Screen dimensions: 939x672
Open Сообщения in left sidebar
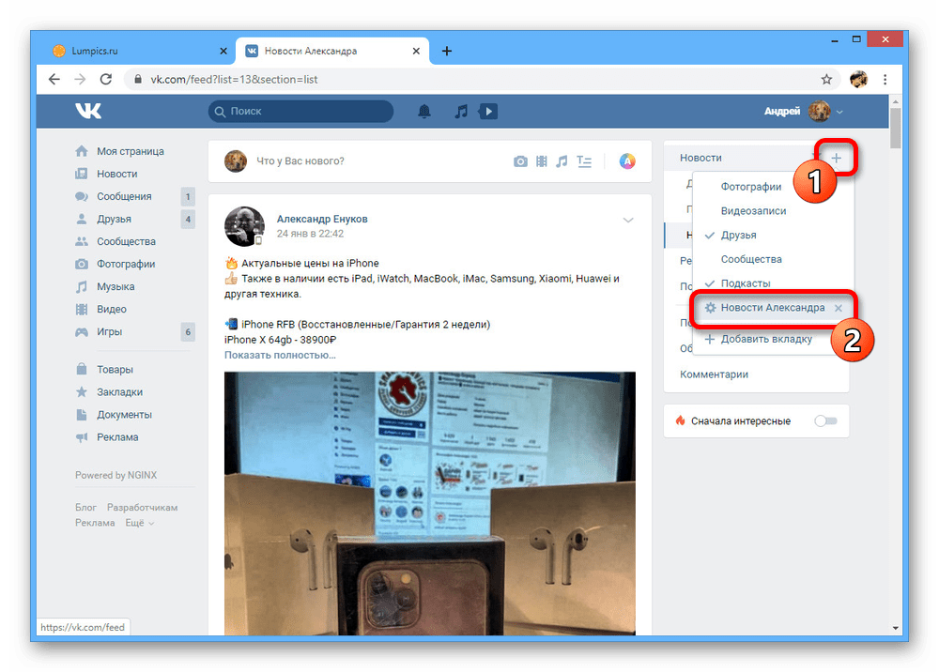(124, 196)
